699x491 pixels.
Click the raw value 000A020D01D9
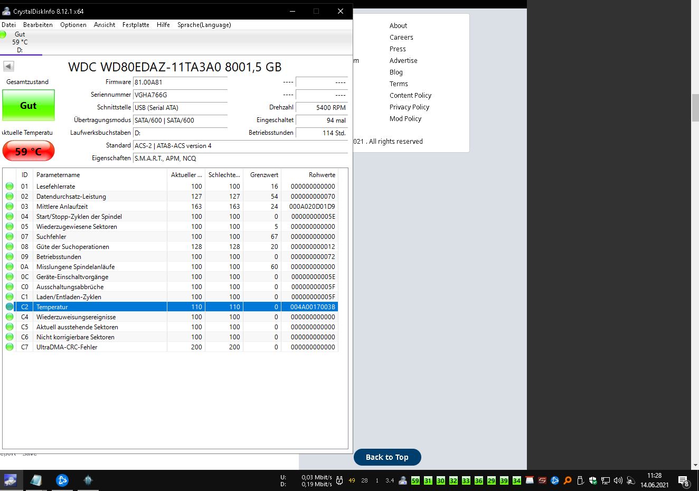tap(312, 207)
